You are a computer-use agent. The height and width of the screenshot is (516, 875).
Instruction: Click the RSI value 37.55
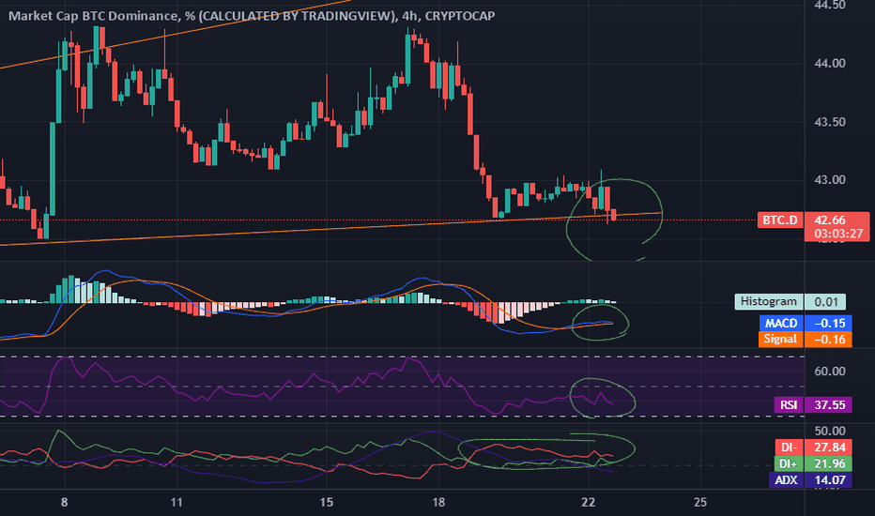[x=828, y=404]
